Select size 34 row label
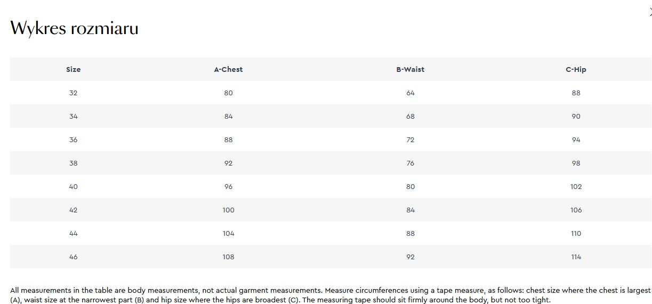 73,116
